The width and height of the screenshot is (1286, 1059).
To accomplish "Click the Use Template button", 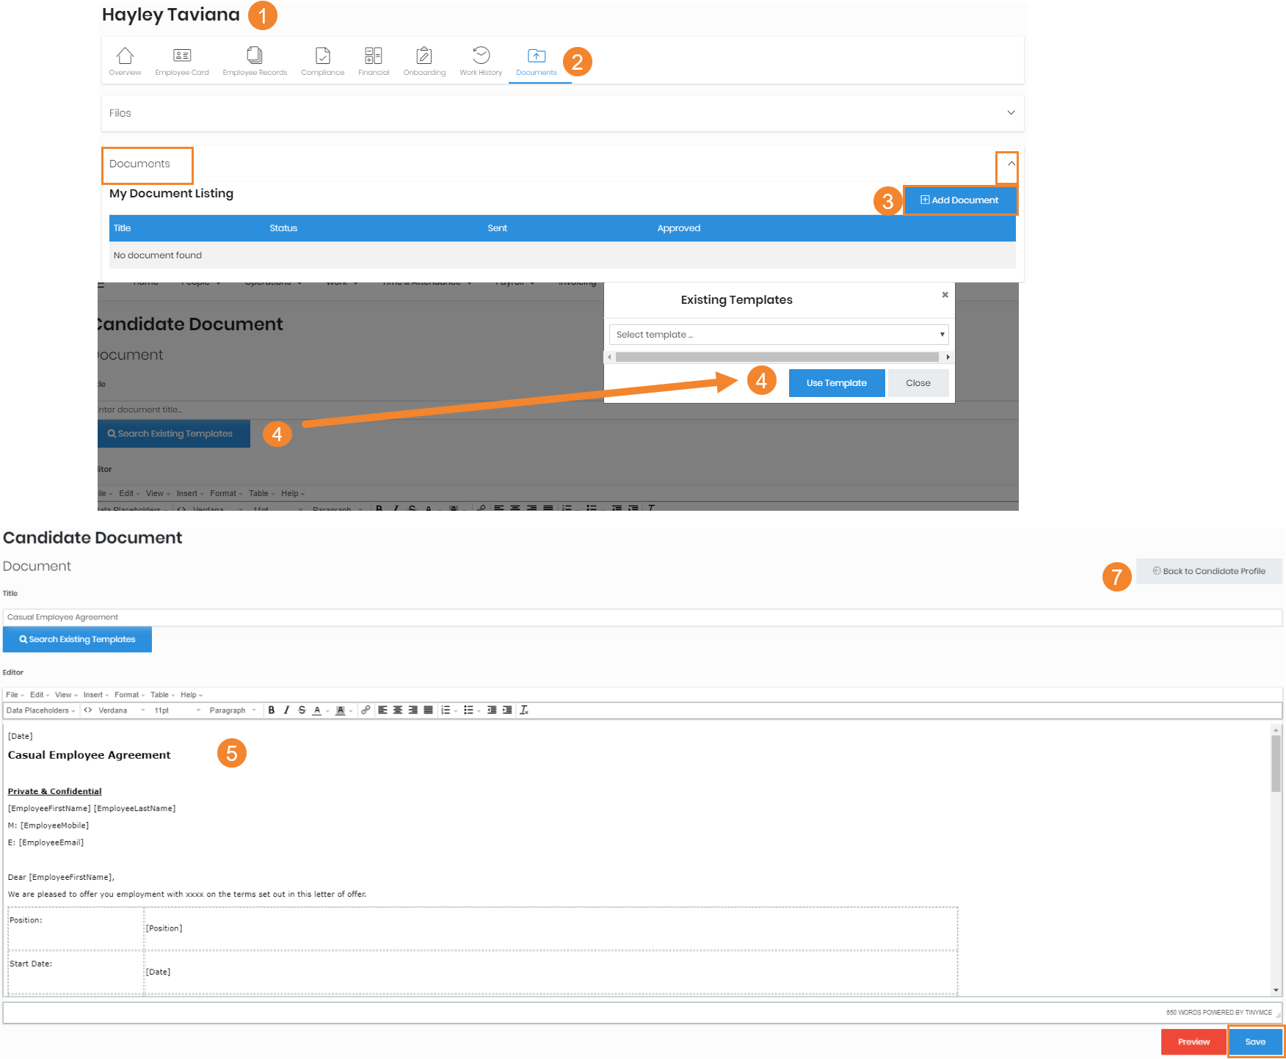I will [836, 383].
